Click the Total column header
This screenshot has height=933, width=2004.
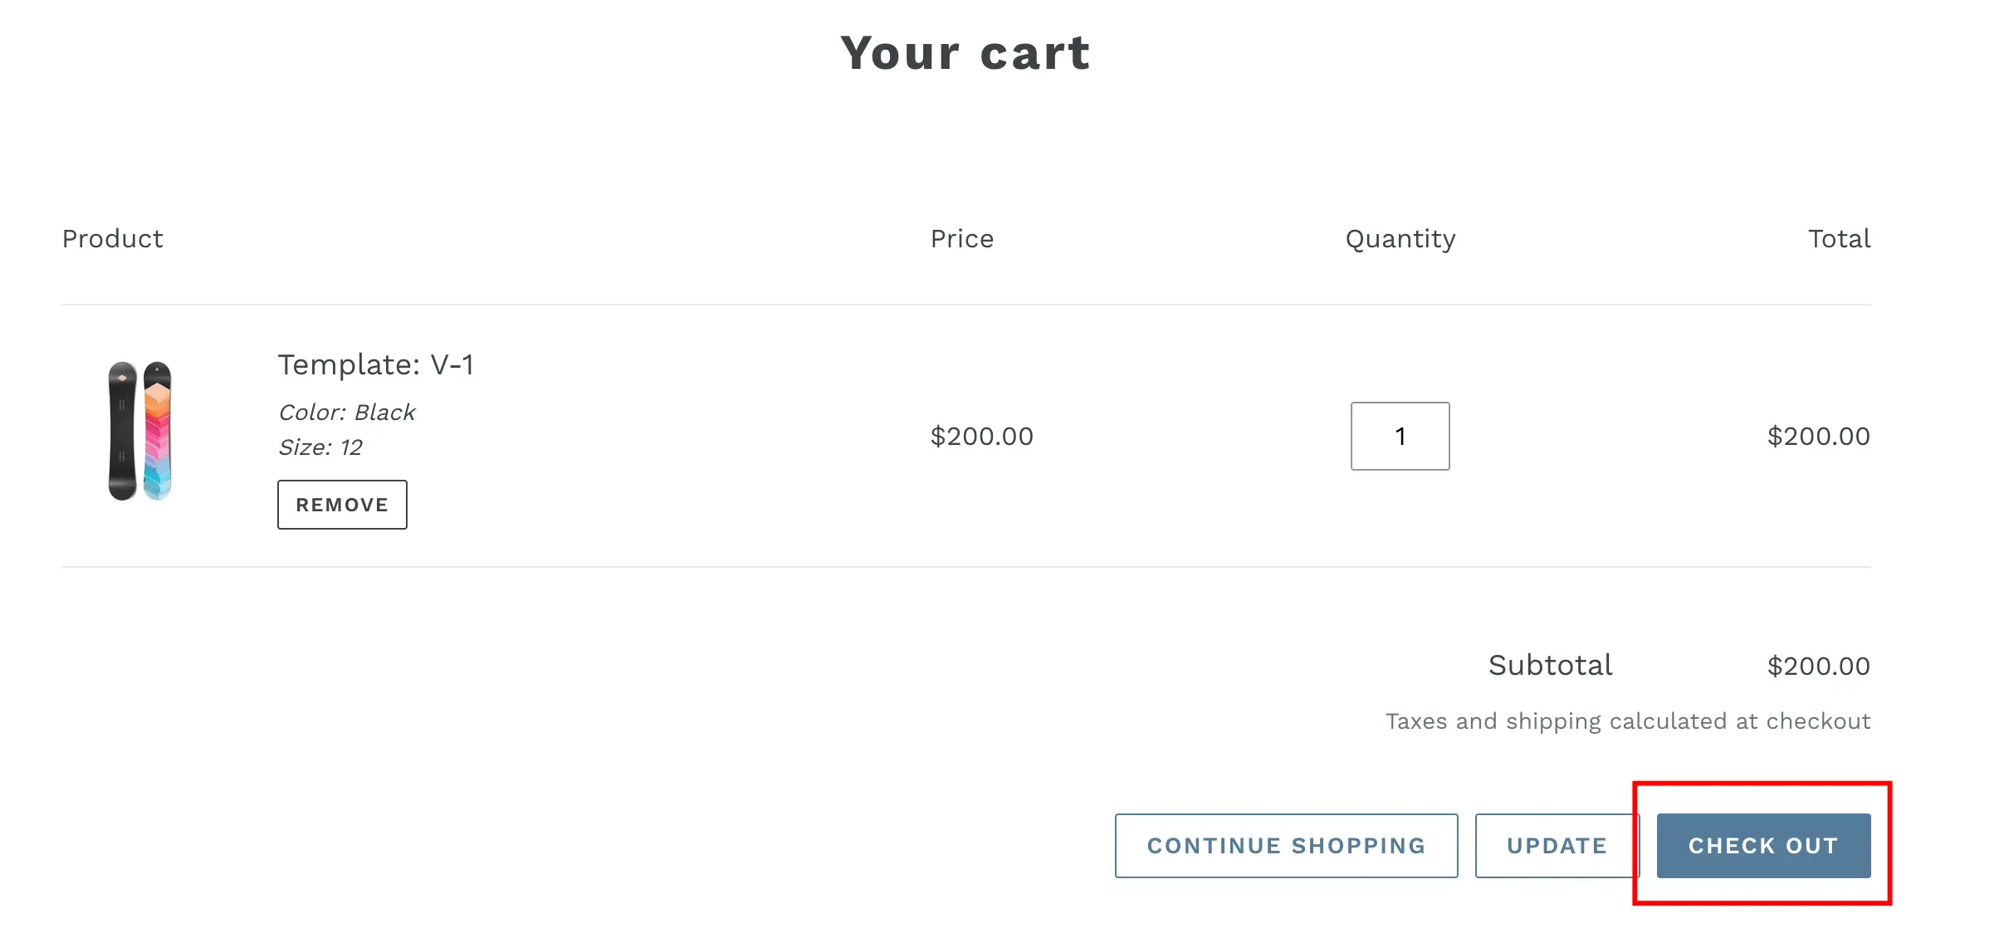tap(1839, 239)
